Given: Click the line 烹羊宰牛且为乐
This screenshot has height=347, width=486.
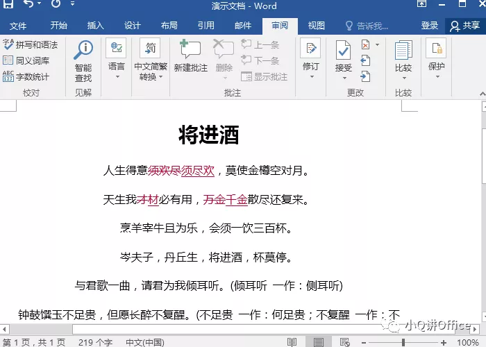Looking at the screenshot, I should click(159, 228).
